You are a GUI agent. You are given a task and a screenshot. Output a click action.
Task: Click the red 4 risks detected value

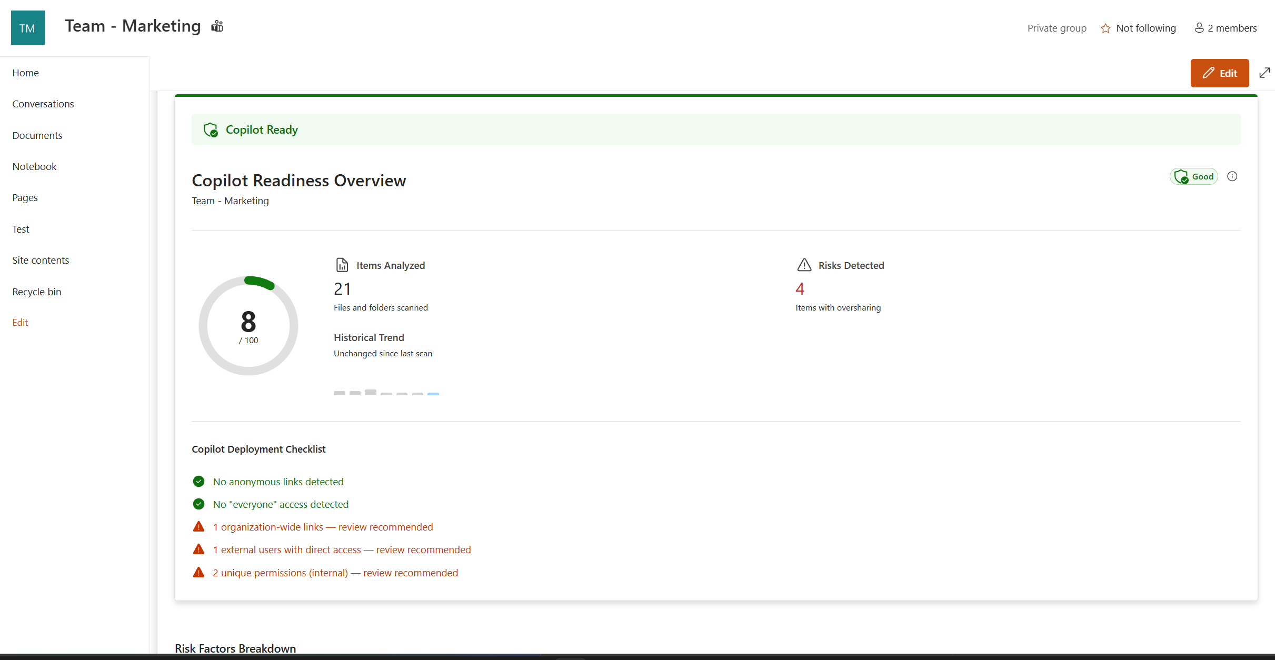click(800, 288)
